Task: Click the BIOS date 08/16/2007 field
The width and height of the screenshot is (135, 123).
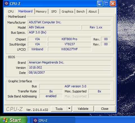Action: 69,72
